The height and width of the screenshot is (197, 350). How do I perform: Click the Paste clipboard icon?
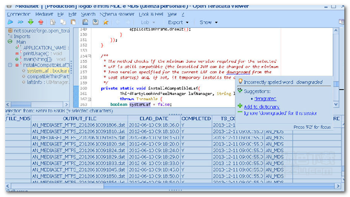click(x=73, y=22)
